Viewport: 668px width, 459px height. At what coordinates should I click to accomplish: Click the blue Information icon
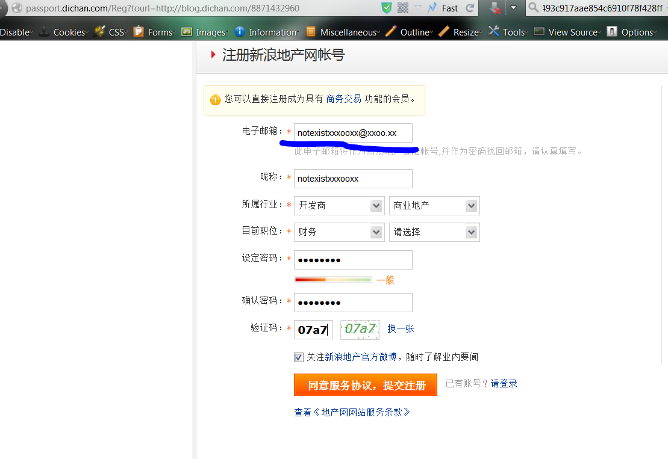point(240,31)
